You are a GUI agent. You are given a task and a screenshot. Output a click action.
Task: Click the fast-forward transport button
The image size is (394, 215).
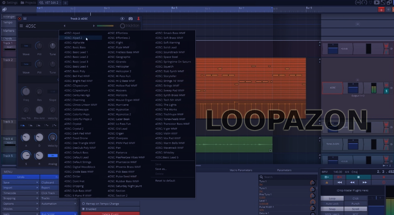(x=364, y=182)
